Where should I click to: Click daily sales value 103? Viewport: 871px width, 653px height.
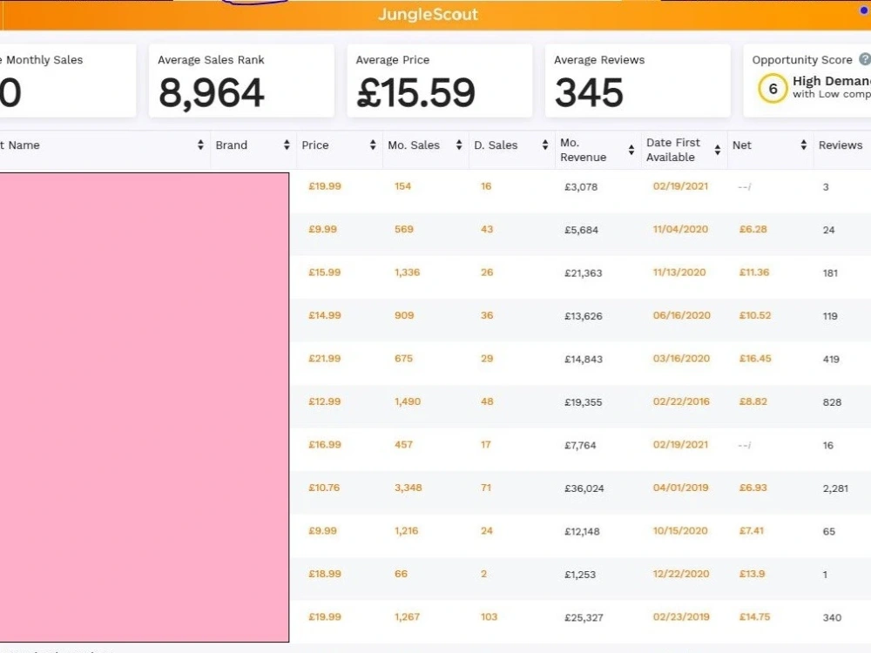click(489, 617)
